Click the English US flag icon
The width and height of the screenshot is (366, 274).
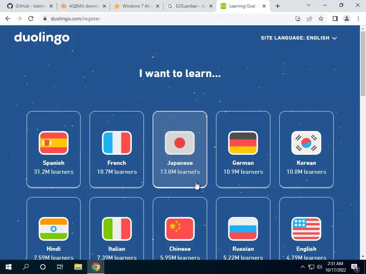point(306,229)
